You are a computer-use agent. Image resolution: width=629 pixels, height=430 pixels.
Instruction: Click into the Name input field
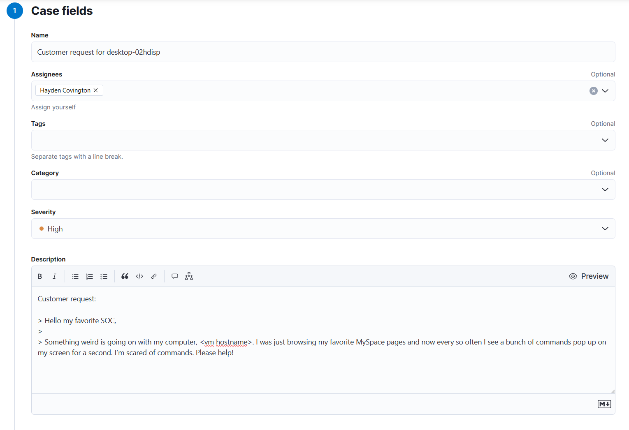(x=323, y=52)
